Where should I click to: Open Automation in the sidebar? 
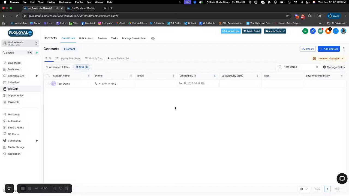14,121
